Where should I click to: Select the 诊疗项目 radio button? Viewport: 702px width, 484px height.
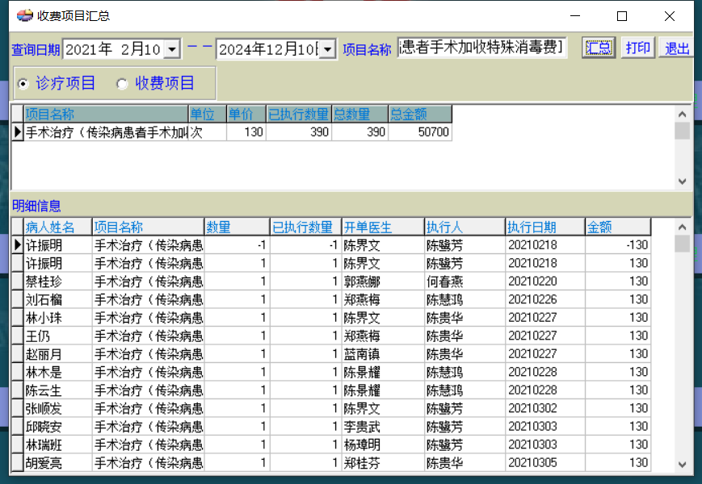click(23, 84)
